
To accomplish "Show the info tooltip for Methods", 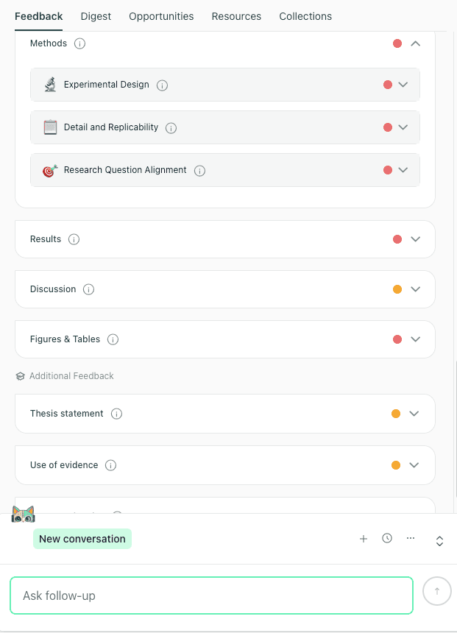I will point(79,43).
